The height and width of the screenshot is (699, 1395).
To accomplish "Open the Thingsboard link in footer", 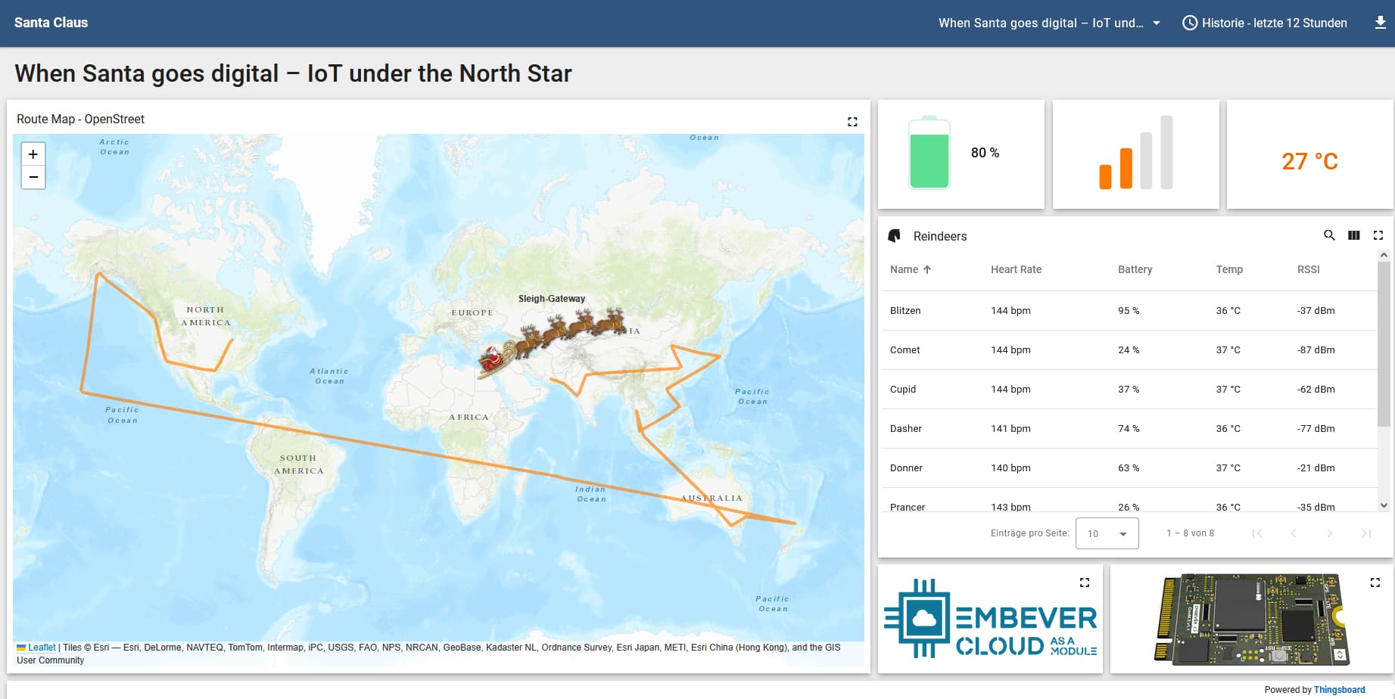I will pos(1339,690).
